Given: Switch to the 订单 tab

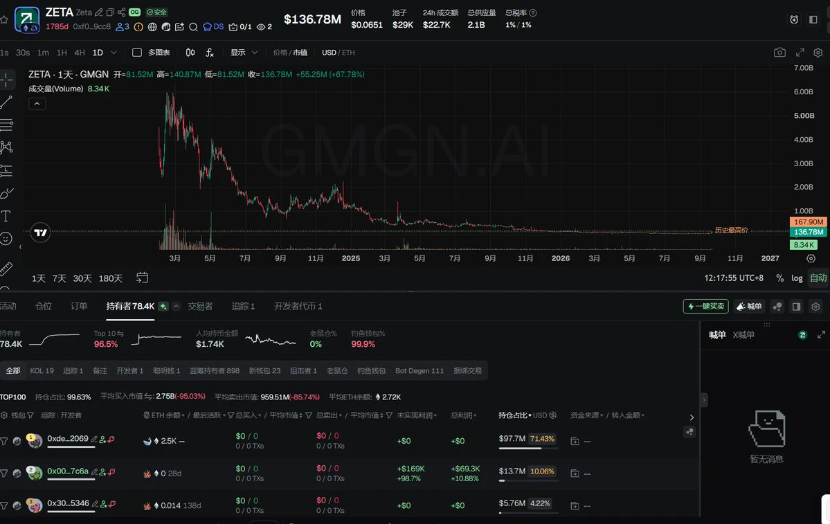Looking at the screenshot, I should [x=79, y=306].
